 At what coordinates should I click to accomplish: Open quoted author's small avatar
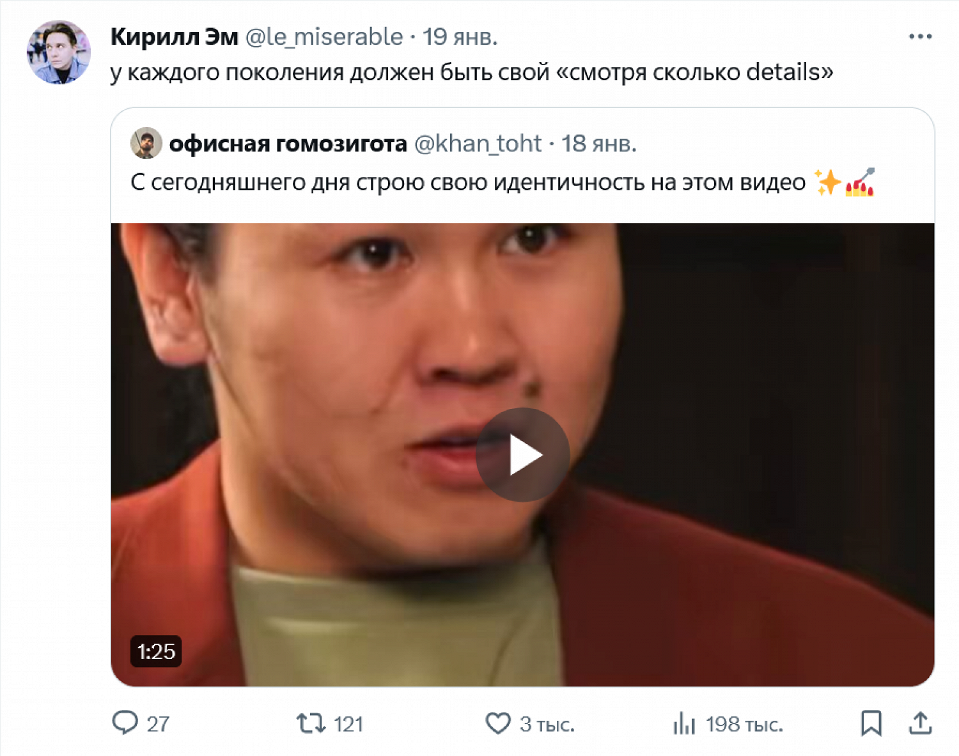point(146,143)
